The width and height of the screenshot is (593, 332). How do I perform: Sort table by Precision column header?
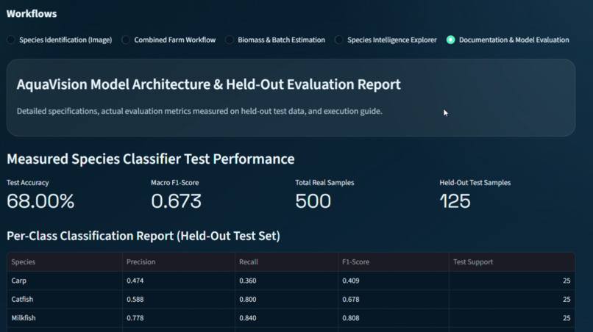point(179,261)
